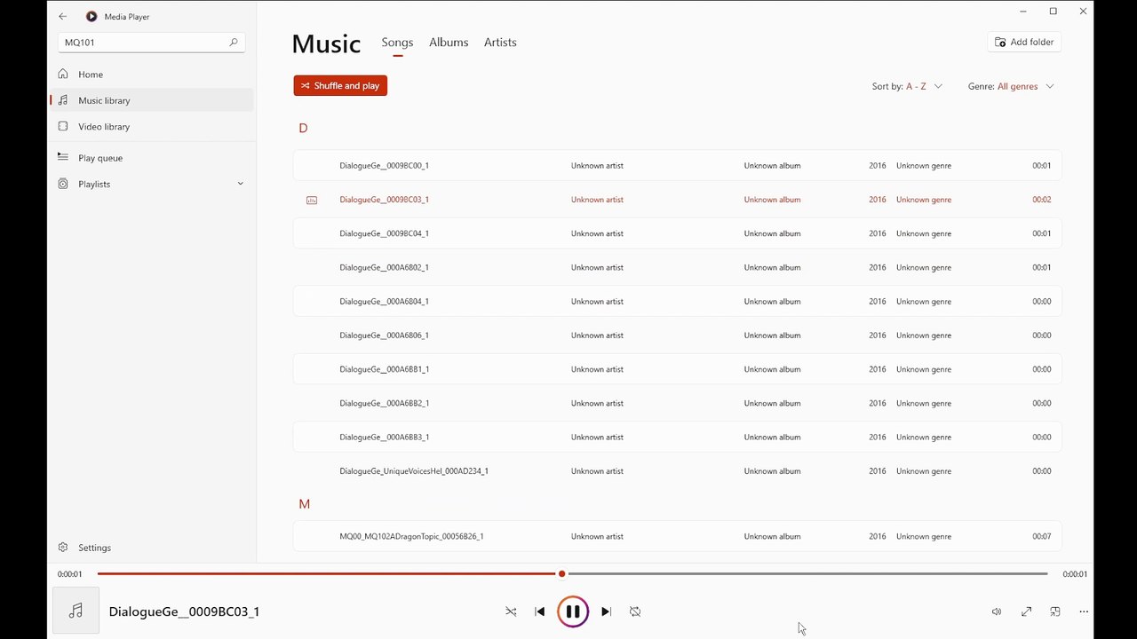This screenshot has height=639, width=1137.
Task: Open mini player mode
Action: 1055,611
